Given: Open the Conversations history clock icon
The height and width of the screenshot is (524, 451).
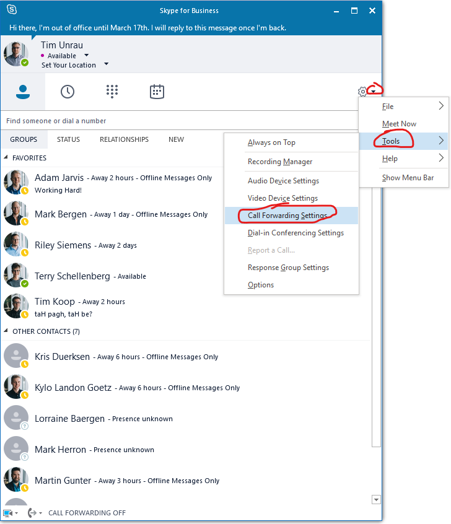Looking at the screenshot, I should tap(68, 92).
